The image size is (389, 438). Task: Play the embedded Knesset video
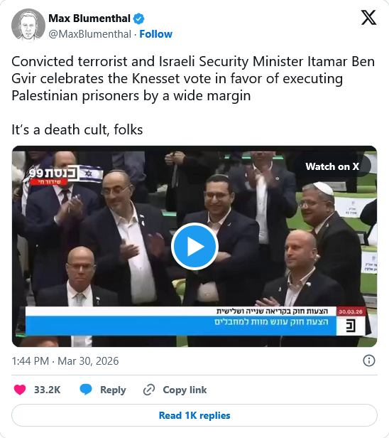(x=194, y=246)
